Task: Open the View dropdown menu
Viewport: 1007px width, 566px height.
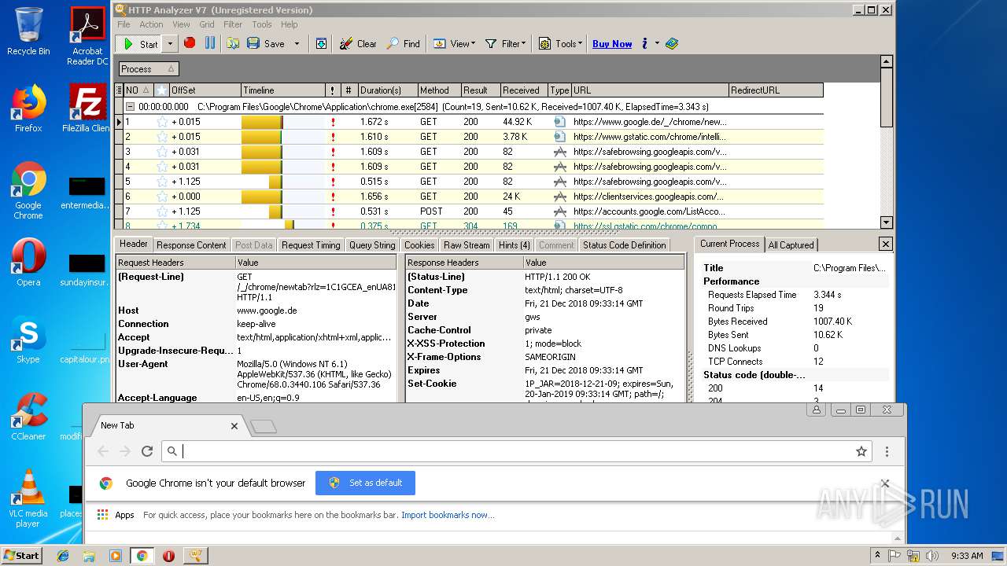Action: click(x=454, y=44)
